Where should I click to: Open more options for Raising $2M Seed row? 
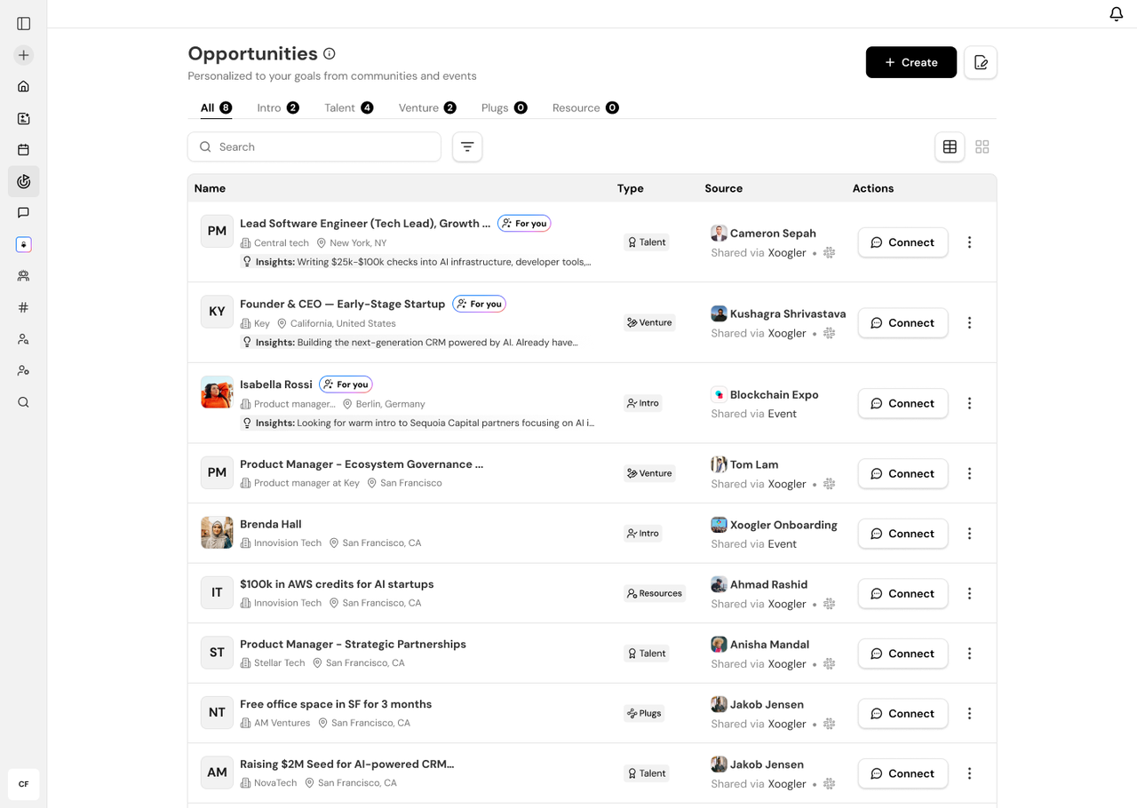970,773
